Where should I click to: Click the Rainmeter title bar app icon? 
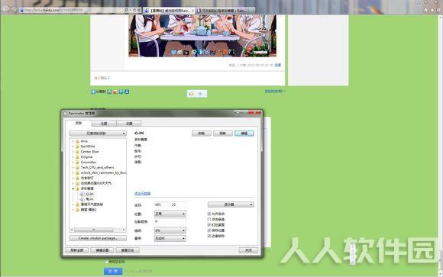tap(65, 113)
